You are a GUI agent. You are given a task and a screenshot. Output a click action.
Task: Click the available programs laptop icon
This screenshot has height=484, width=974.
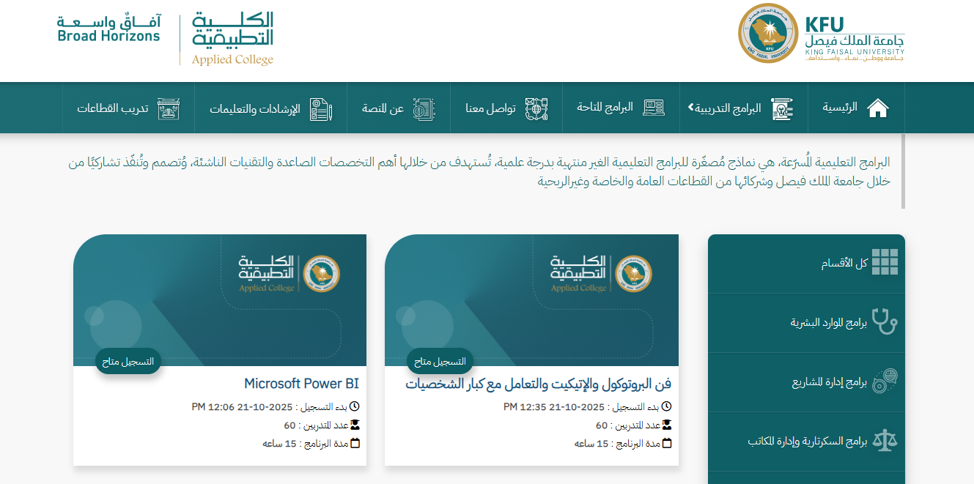[x=653, y=108]
